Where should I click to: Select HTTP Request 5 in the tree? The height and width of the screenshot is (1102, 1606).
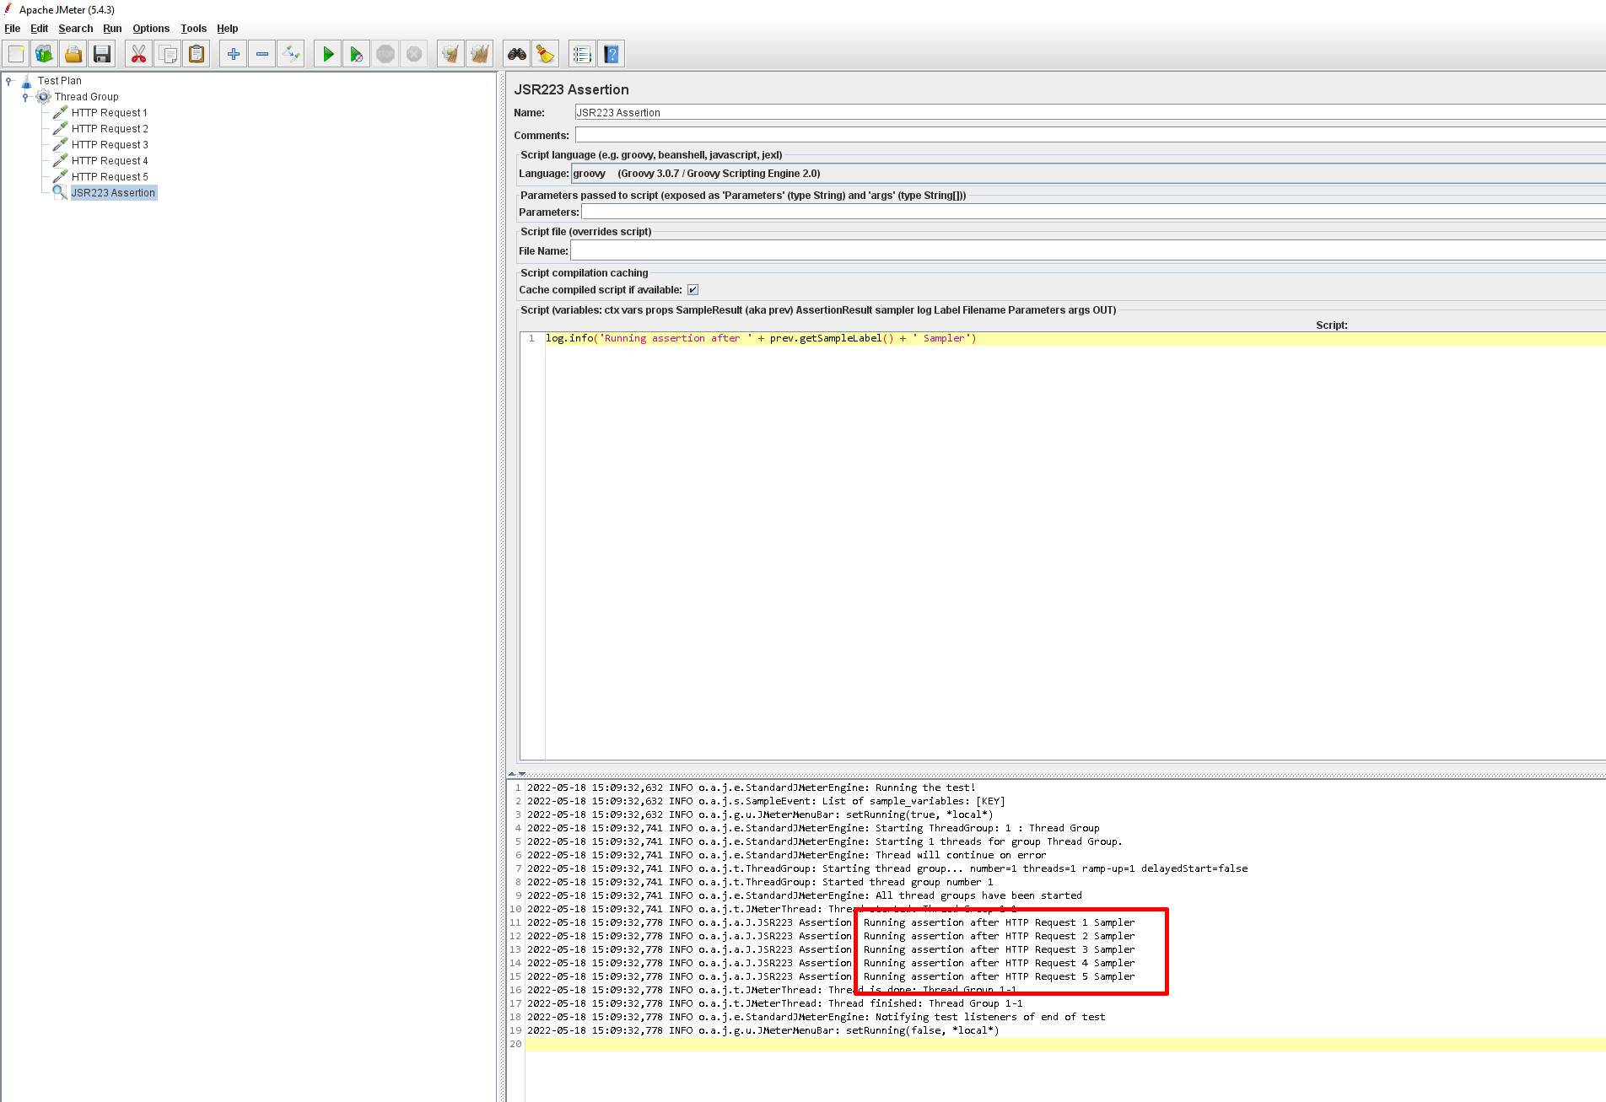coord(110,177)
